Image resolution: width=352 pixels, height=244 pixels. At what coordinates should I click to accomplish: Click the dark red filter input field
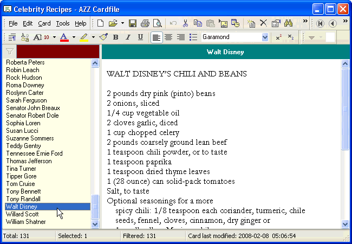click(x=58, y=52)
